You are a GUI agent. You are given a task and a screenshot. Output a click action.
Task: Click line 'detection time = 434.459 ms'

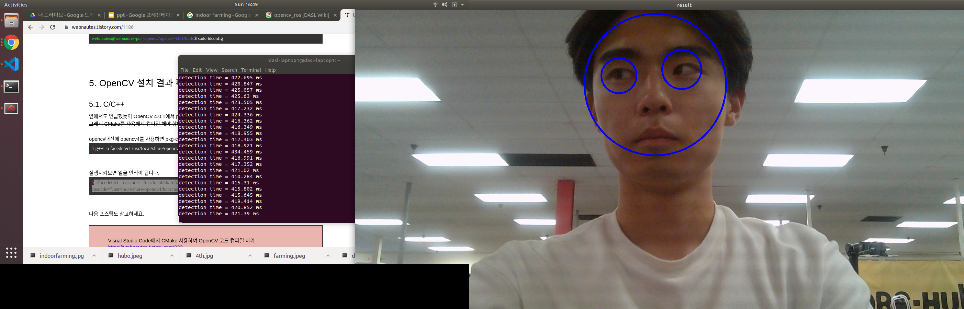tap(220, 152)
